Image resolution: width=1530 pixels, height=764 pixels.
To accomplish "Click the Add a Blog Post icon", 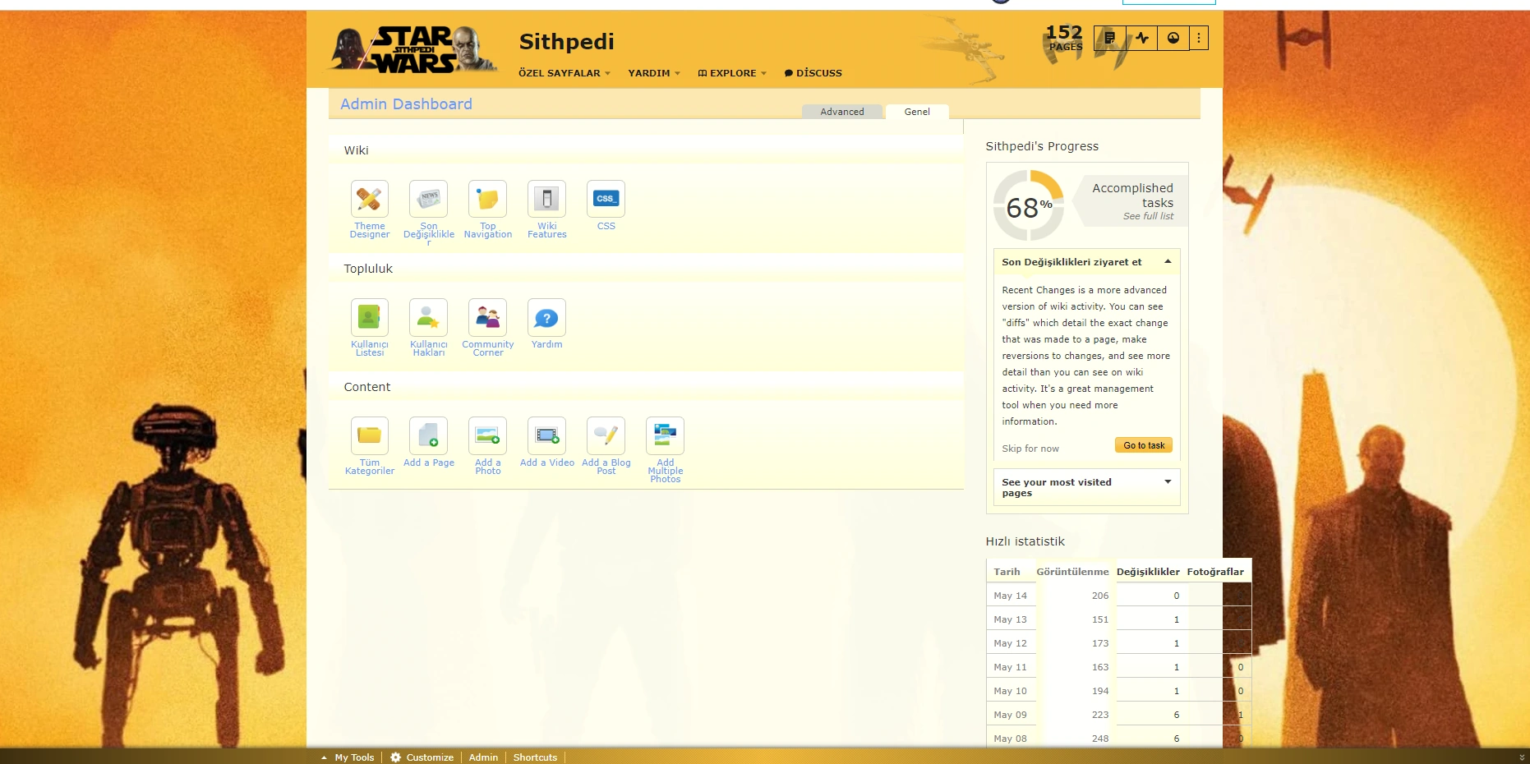I will tap(606, 435).
